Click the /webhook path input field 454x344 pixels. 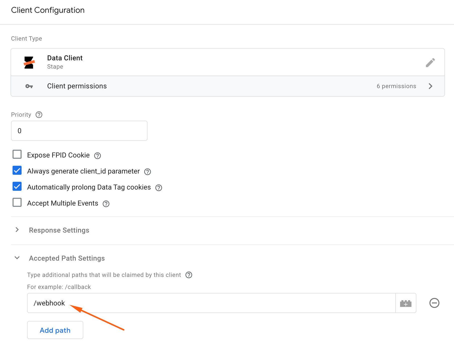[211, 303]
